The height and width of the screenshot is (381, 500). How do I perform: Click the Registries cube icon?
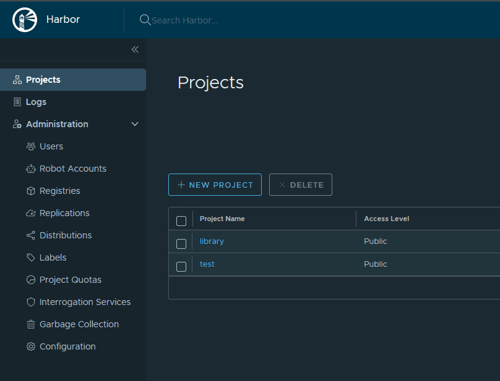[x=31, y=191]
